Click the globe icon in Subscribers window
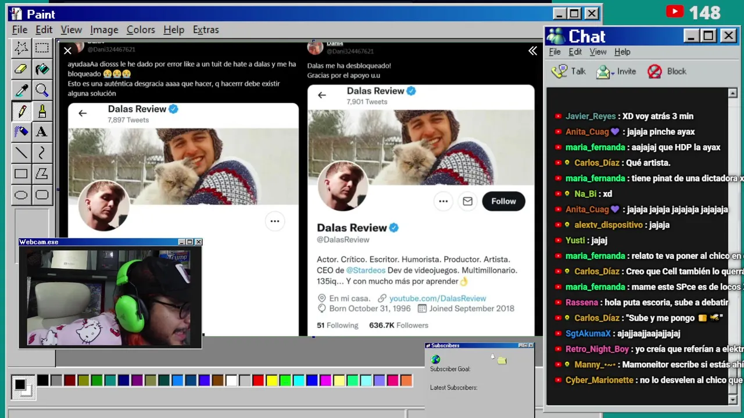This screenshot has height=418, width=744. click(435, 359)
